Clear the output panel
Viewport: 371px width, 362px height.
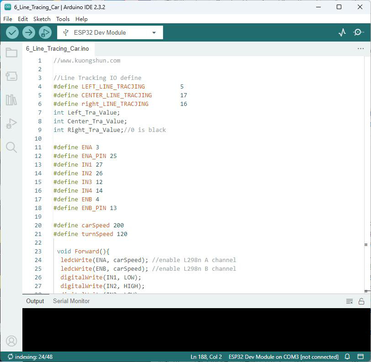point(350,301)
